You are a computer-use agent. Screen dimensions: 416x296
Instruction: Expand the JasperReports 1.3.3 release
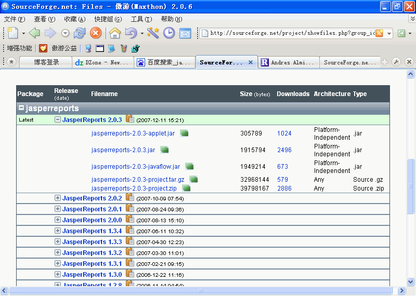58,241
